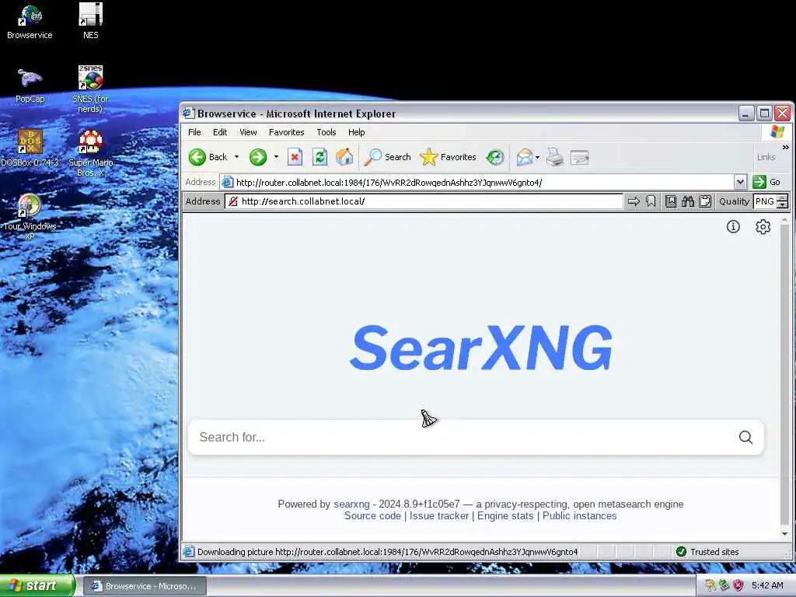Click the 5:42 AM clock
Screen dimensions: 796x597
coord(767,585)
